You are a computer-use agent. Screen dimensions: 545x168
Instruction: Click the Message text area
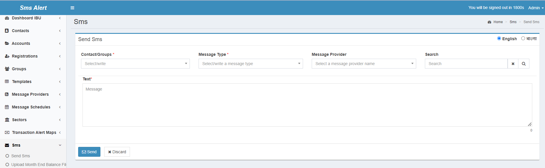tap(307, 105)
